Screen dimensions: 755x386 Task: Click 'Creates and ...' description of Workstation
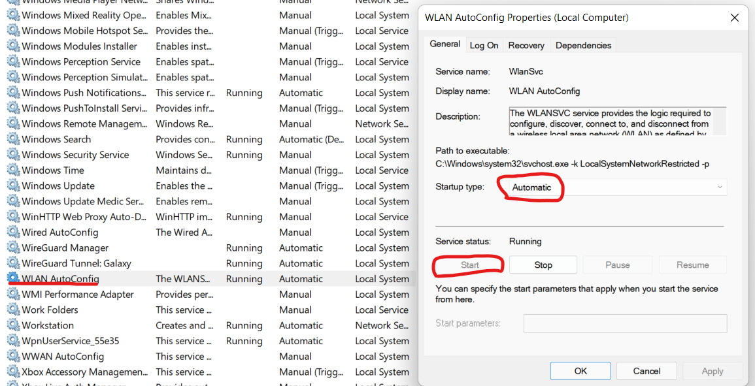[184, 325]
